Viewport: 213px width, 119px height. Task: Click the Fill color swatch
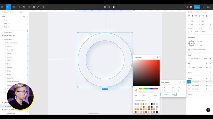[189, 67]
